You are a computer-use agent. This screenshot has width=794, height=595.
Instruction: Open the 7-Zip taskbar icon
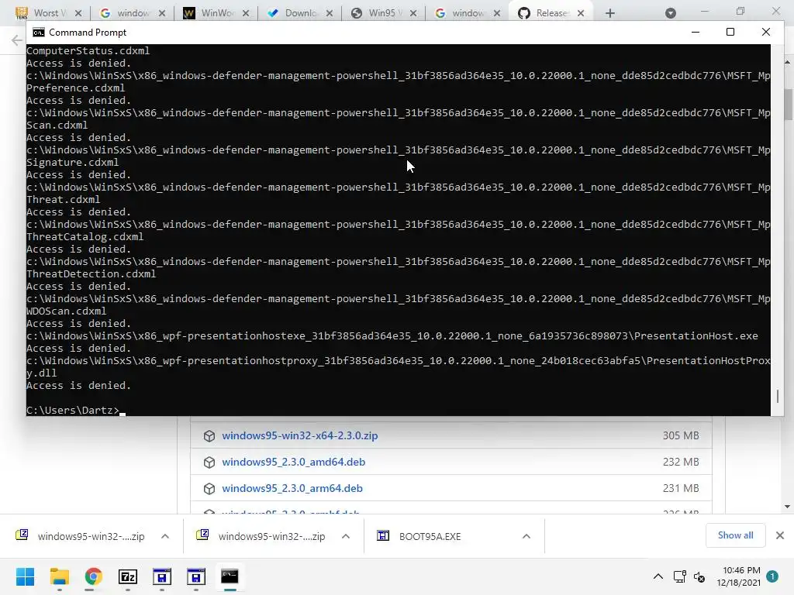(x=128, y=576)
